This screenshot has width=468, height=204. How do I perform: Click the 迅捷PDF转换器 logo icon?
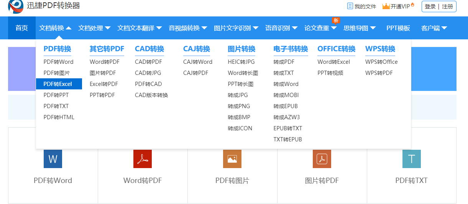(16, 6)
